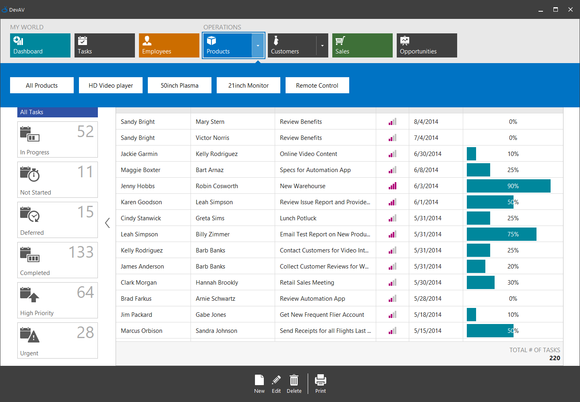The height and width of the screenshot is (402, 580).
Task: Open the Products dropdown arrow
Action: pyautogui.click(x=258, y=45)
